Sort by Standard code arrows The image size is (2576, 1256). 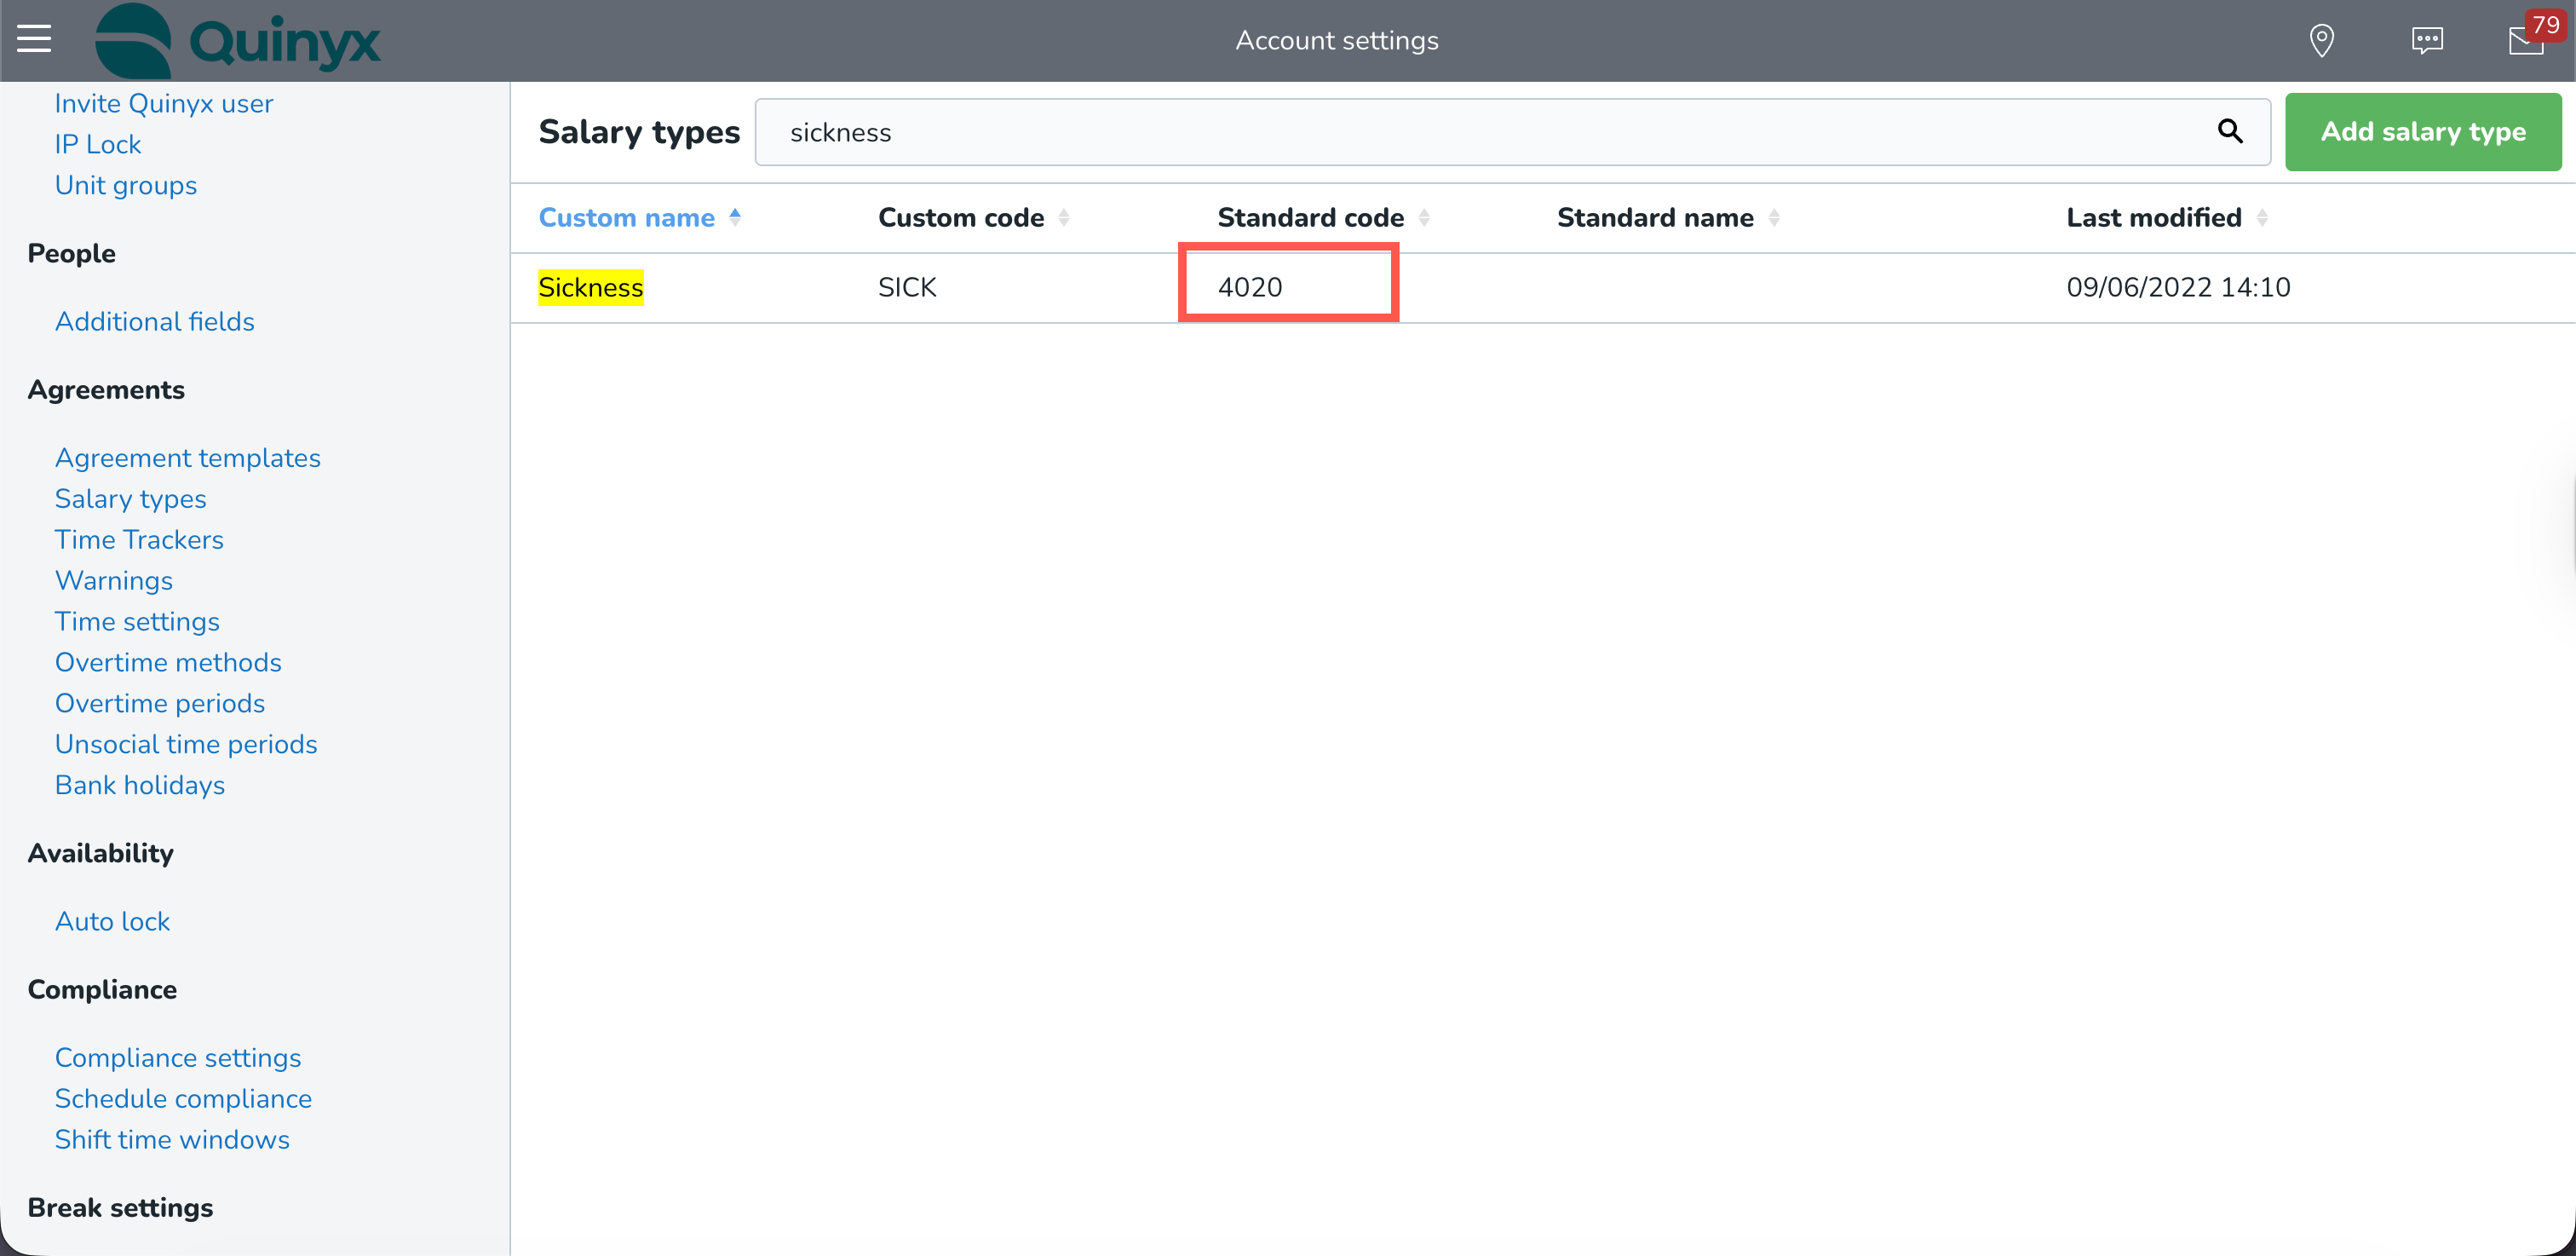1424,217
